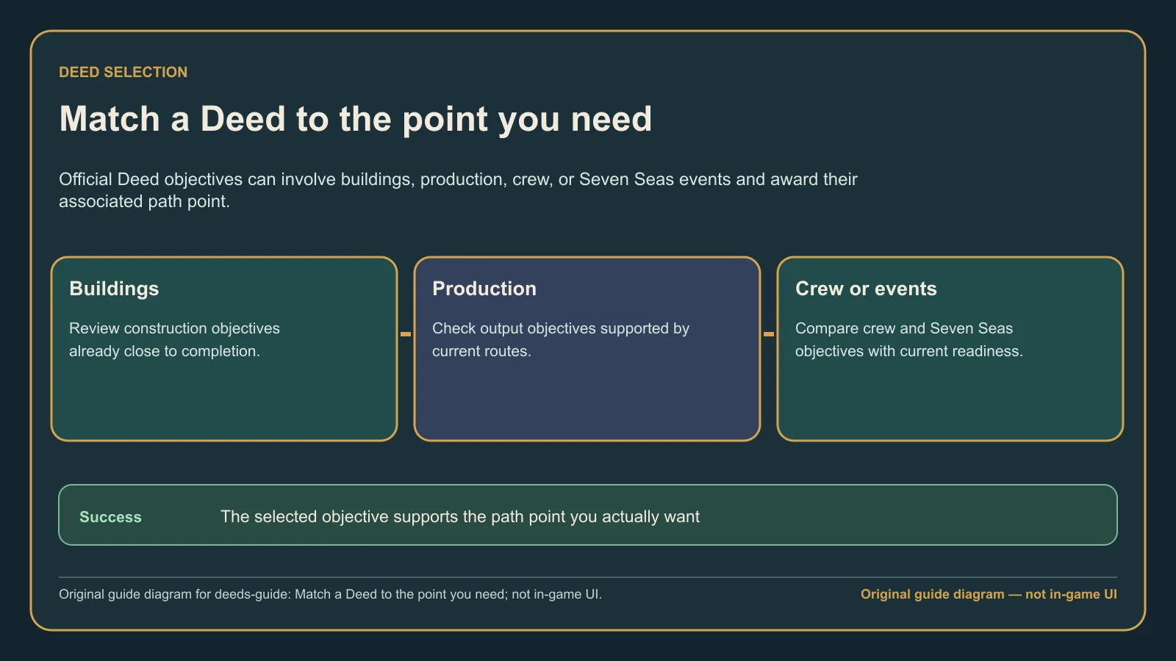Select the Production card
The height and width of the screenshot is (661, 1176).
tap(587, 349)
